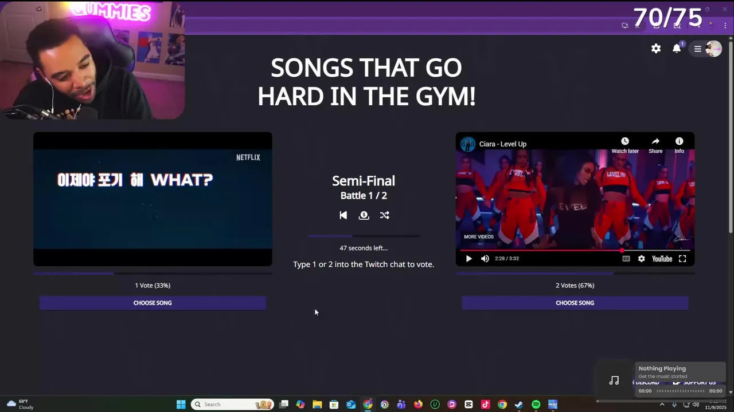734x412 pixels.
Task: Open TikTok from the taskbar
Action: 485,405
